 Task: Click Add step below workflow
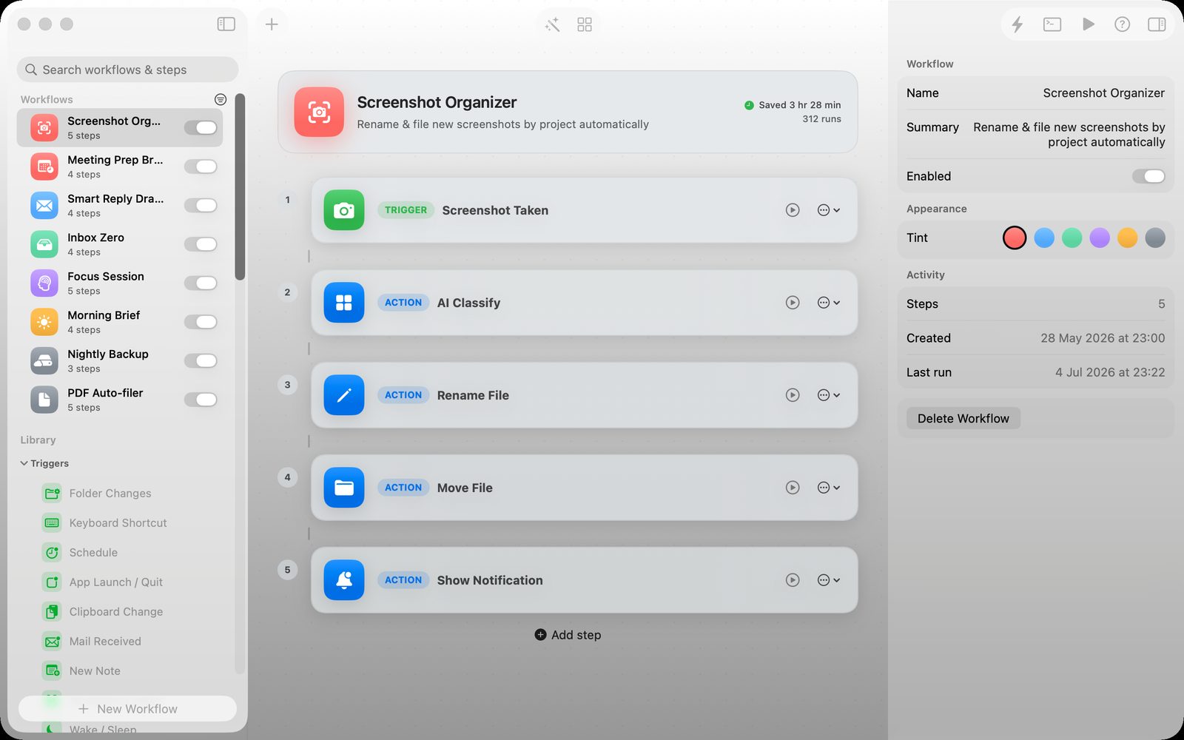[x=568, y=635]
